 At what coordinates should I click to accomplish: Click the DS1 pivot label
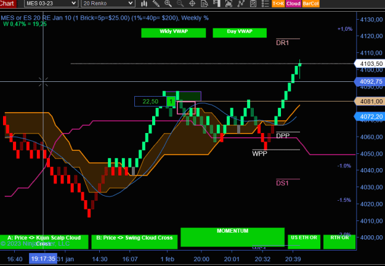282,183
